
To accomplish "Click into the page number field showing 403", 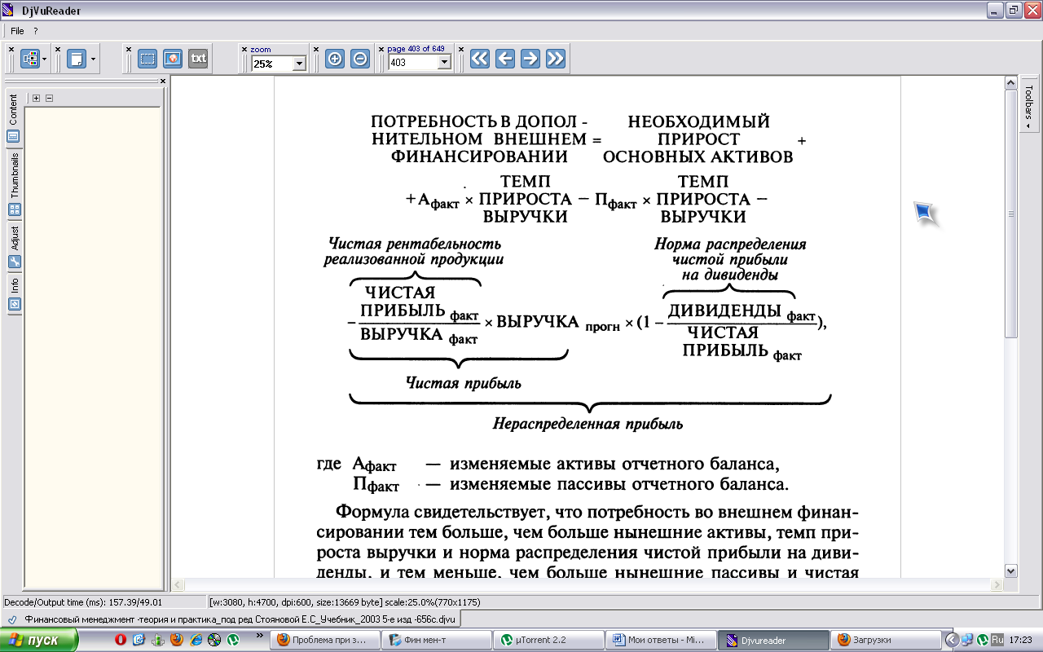I will (413, 62).
